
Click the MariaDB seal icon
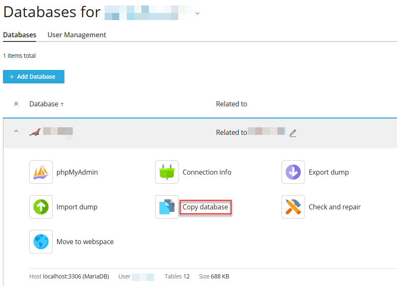(35, 132)
